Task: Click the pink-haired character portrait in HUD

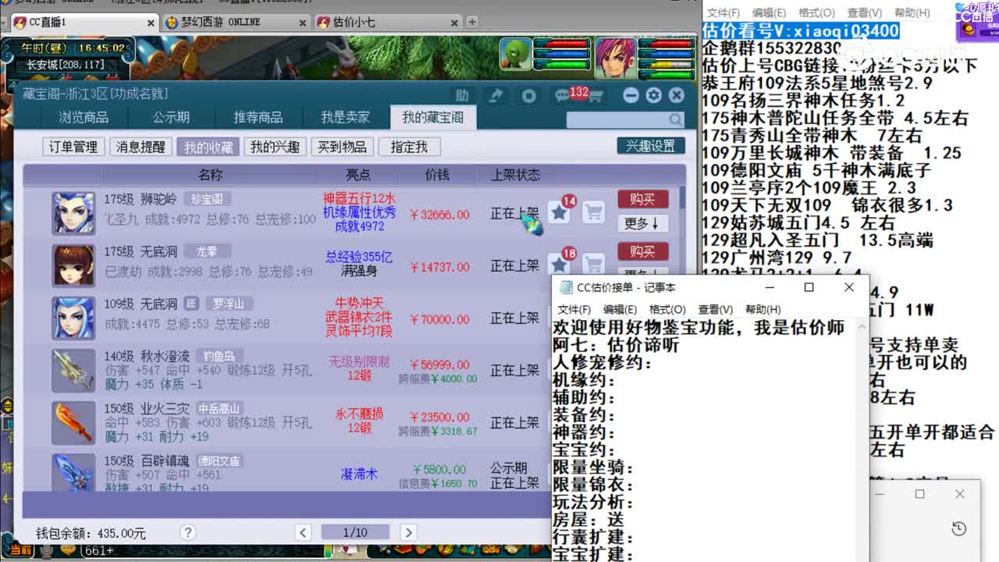Action: coord(616,56)
